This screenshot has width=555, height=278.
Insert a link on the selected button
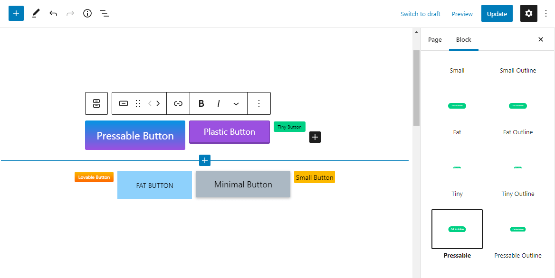tap(178, 103)
